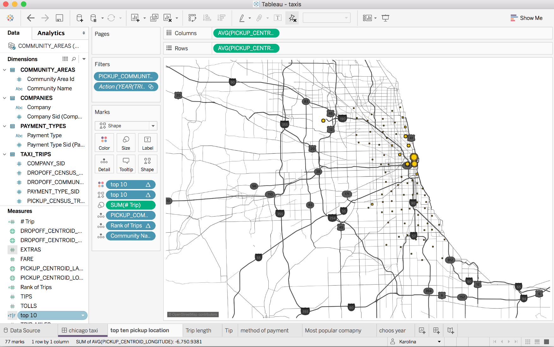Click the New Data Source icon
Image resolution: width=554 pixels, height=347 pixels.
coord(80,18)
